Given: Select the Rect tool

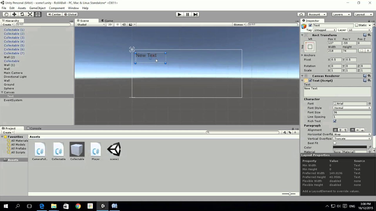Looking at the screenshot, I should pyautogui.click(x=38, y=14).
